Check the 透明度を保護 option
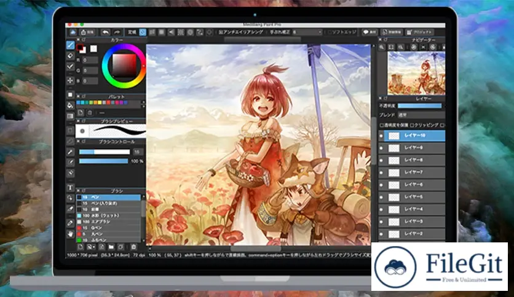Image resolution: width=514 pixels, height=297 pixels. [382, 125]
